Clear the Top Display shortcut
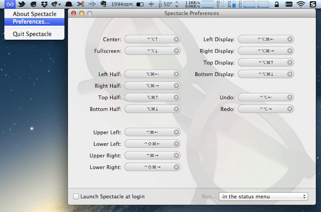 [290, 62]
